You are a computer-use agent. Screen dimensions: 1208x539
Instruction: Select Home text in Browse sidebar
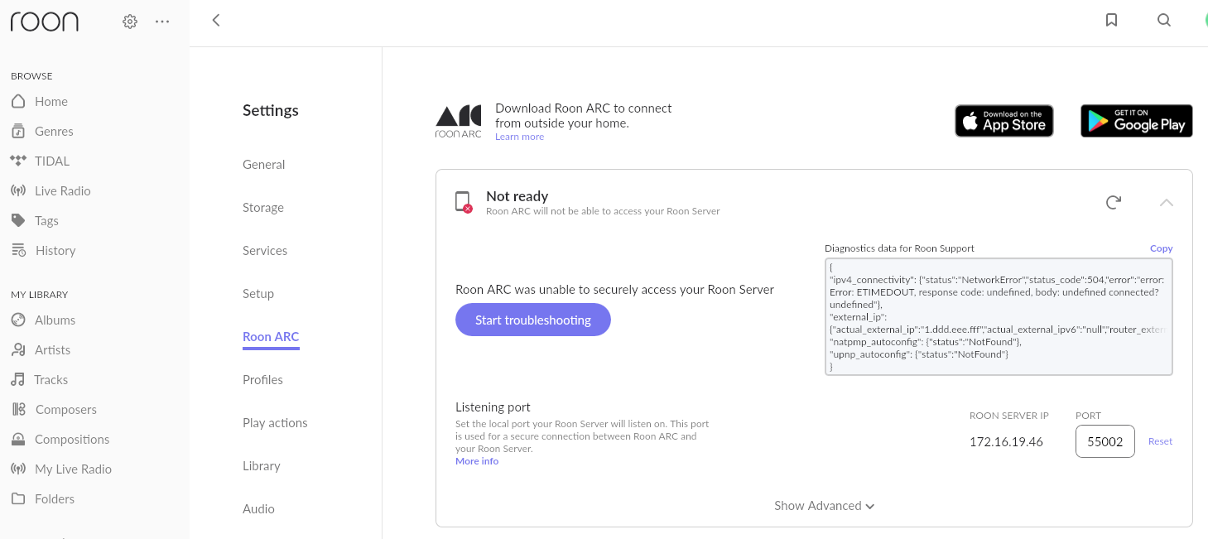tap(51, 101)
